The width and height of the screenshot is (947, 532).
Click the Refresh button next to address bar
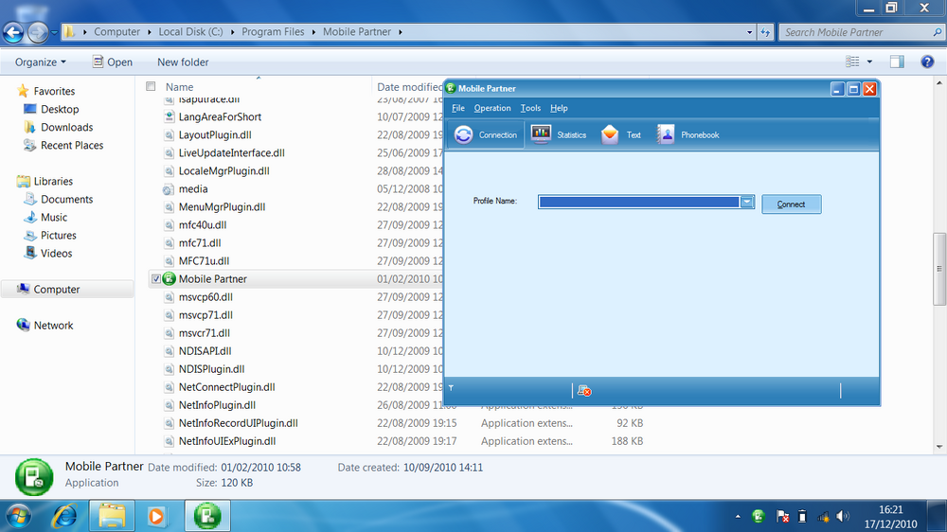765,32
